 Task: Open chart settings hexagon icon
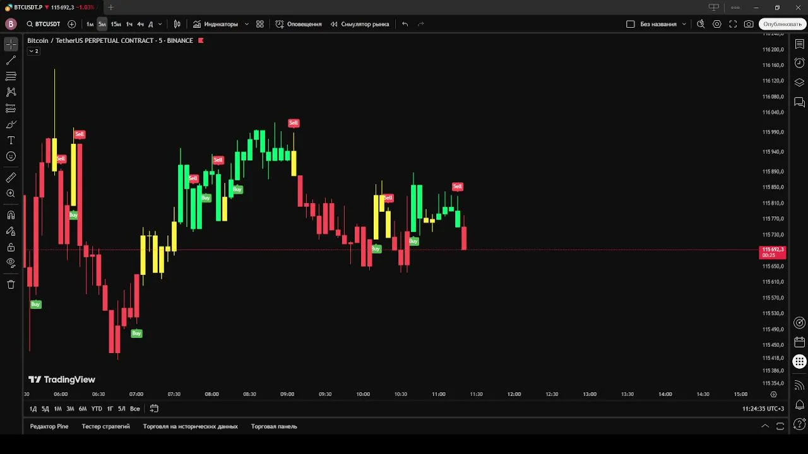point(717,24)
